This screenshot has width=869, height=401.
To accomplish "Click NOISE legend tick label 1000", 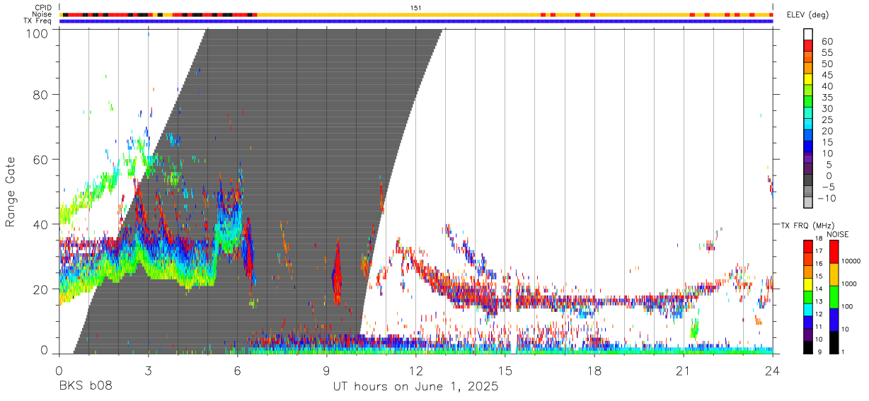I will 849,284.
